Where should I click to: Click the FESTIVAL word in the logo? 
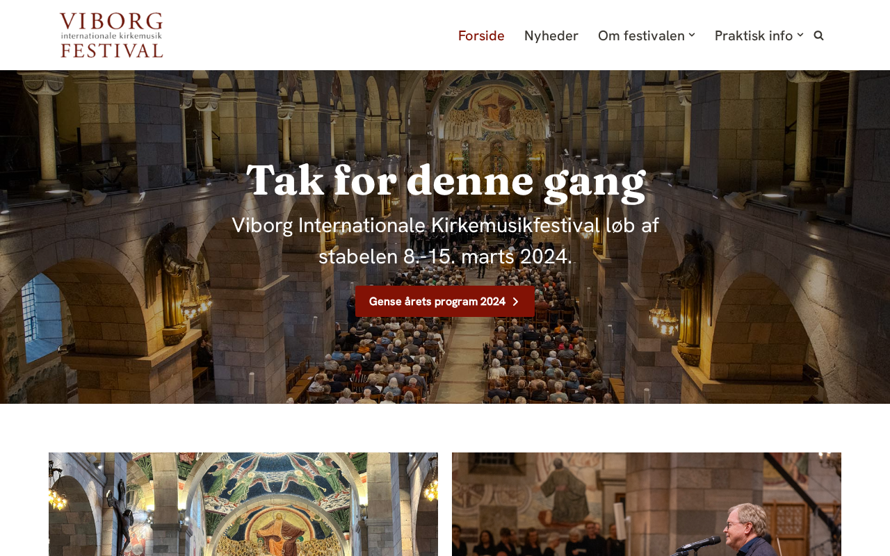pos(112,50)
